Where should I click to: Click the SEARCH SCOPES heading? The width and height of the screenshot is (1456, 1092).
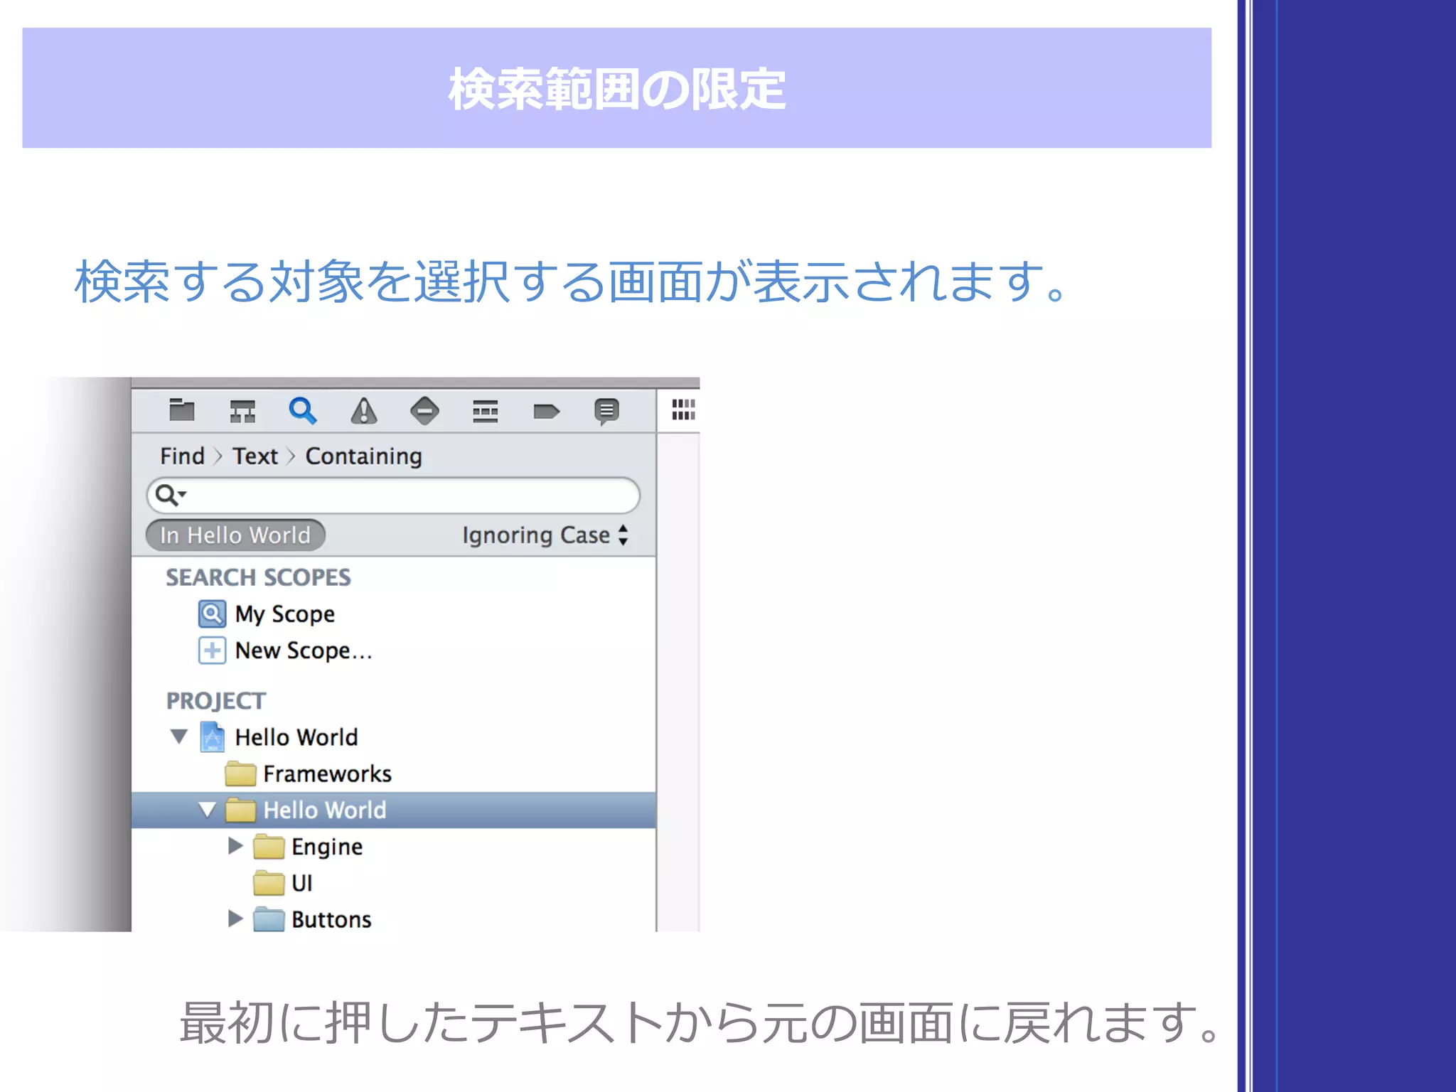click(258, 577)
